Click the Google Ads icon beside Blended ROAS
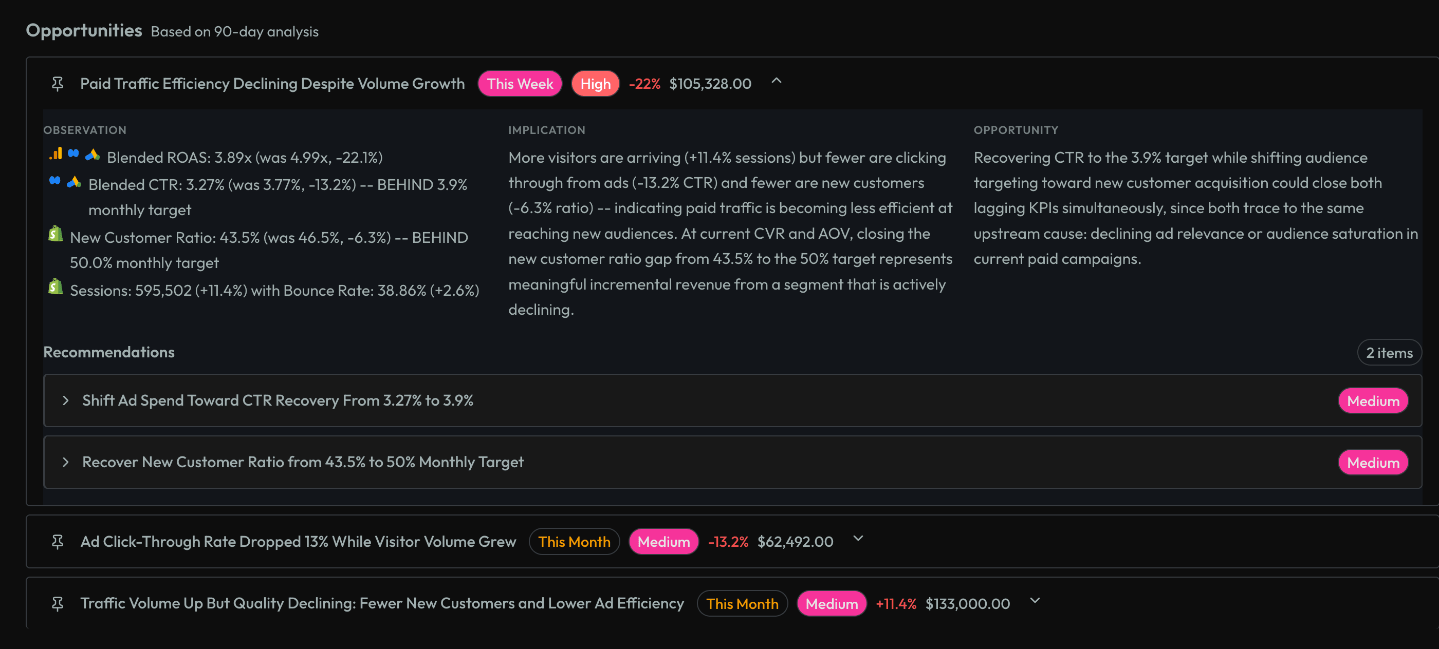The width and height of the screenshot is (1439, 649). [x=92, y=155]
